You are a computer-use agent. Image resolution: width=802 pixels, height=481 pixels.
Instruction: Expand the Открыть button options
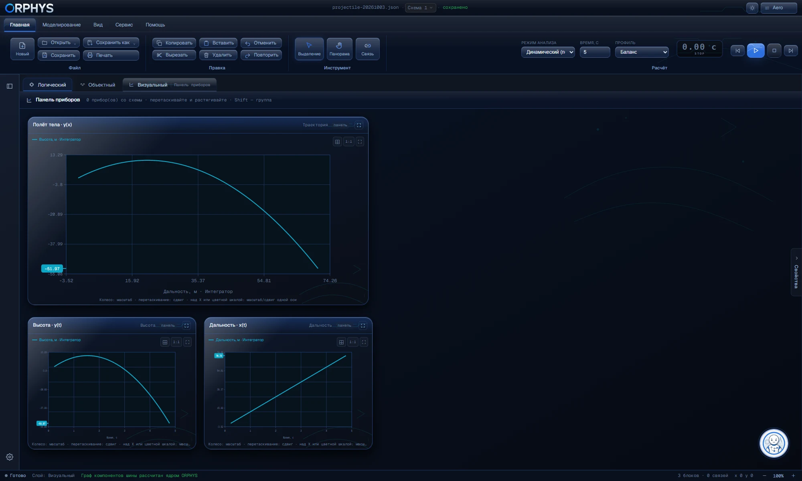click(75, 43)
